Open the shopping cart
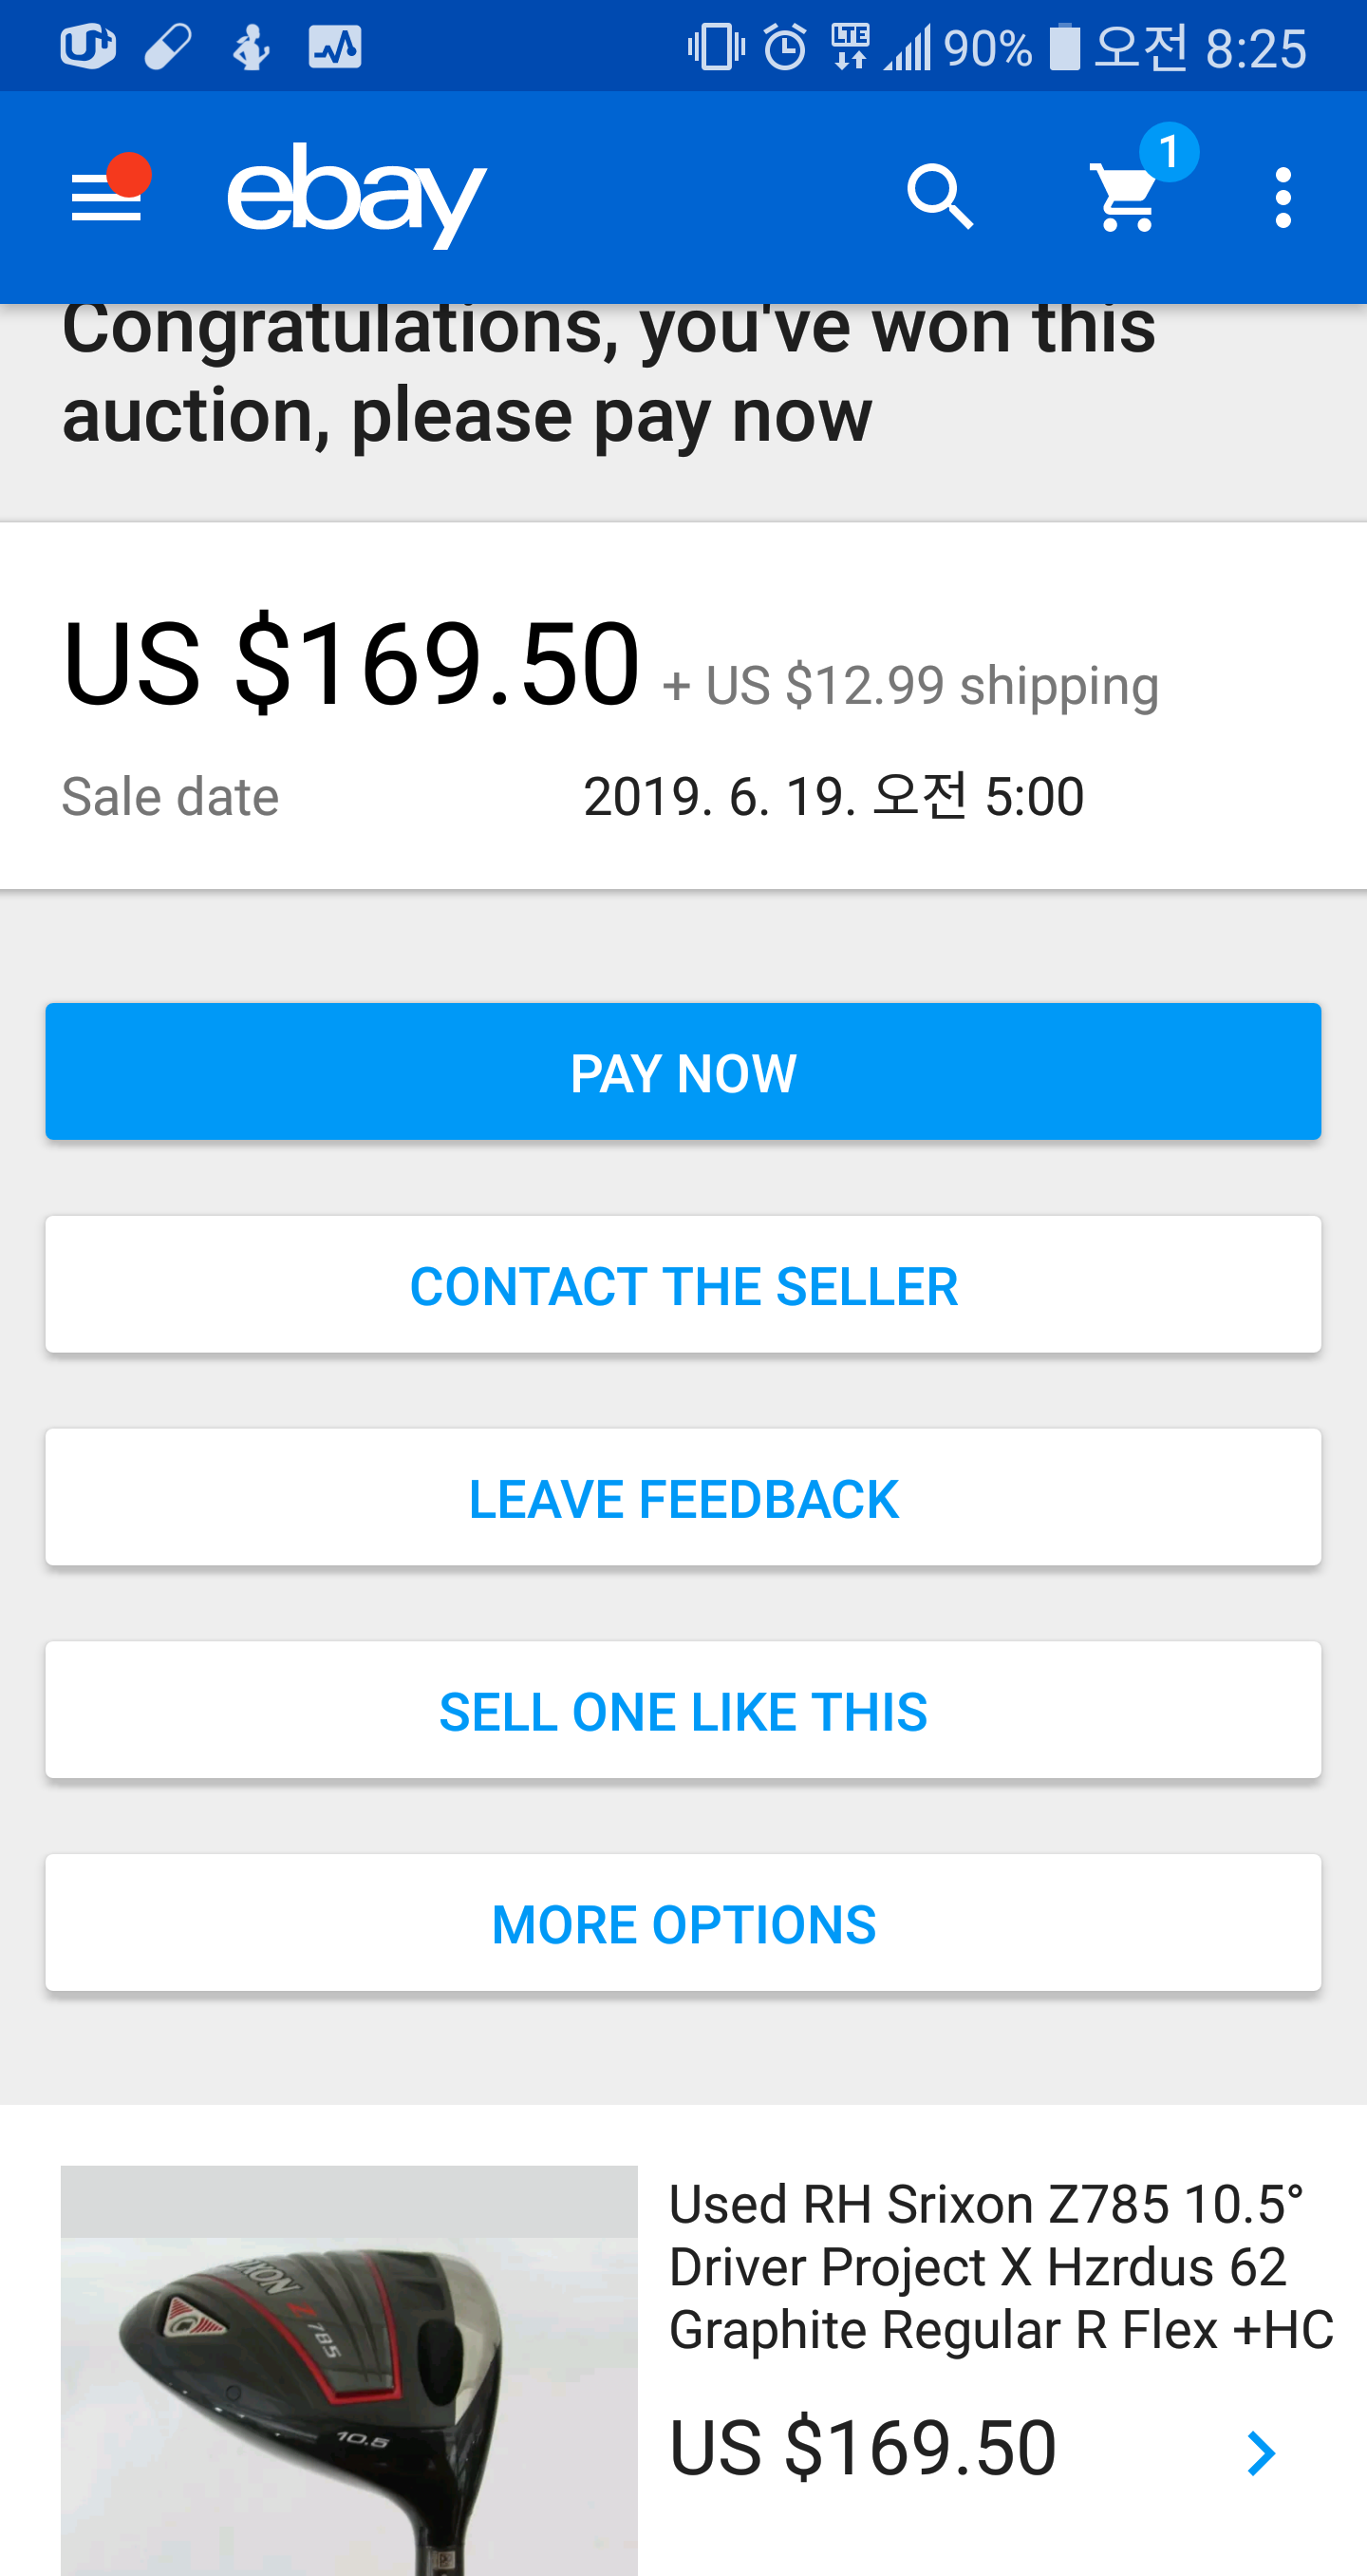 tap(1126, 200)
